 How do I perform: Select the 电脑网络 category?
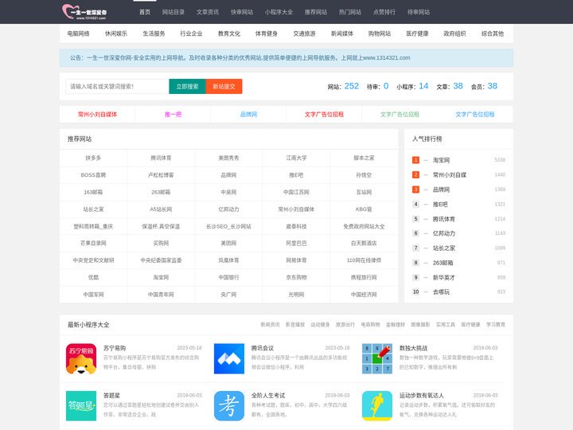tap(78, 33)
